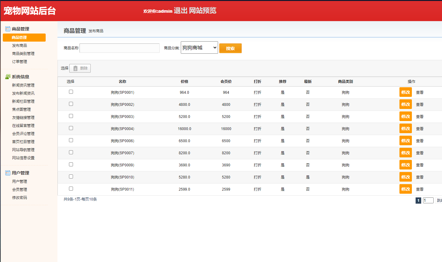Click the page number jump input box
Viewport: 442px width, 262px height.
click(x=428, y=201)
